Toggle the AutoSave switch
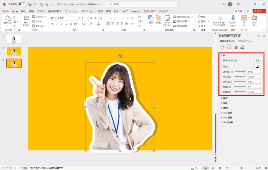This screenshot has width=268, height=170. coord(22,4)
